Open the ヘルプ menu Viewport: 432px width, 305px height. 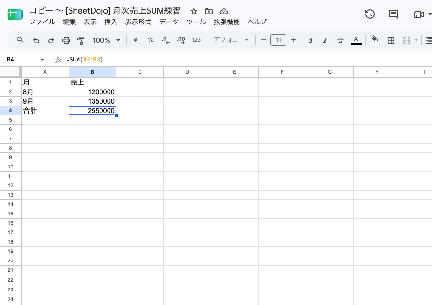257,22
